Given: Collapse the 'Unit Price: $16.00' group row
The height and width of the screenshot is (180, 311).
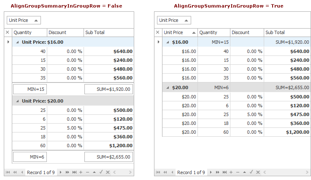Looking at the screenshot, I should pos(17,42).
